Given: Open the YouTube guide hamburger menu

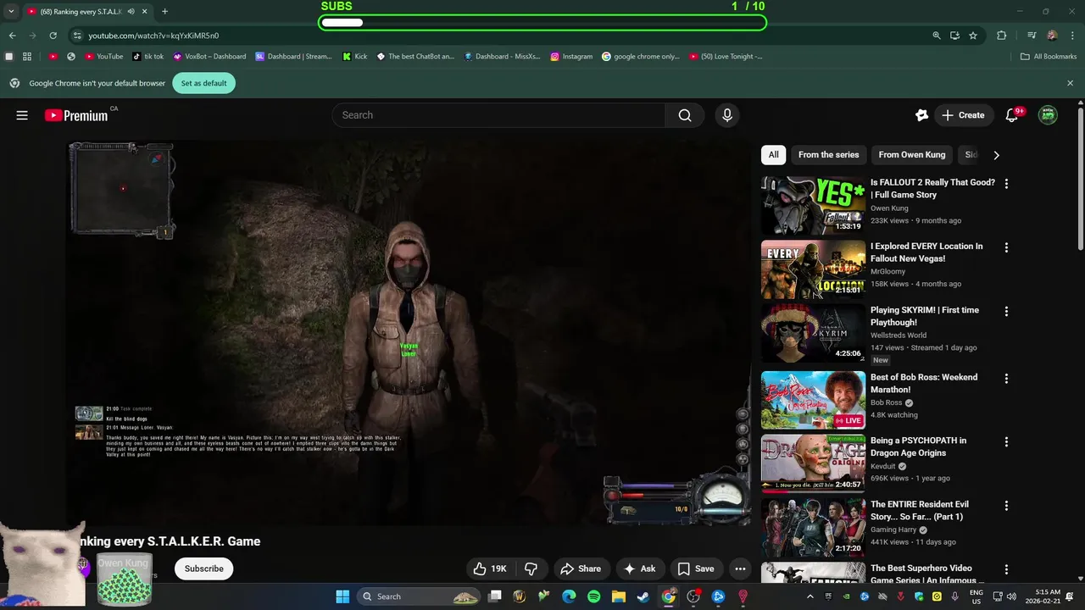Looking at the screenshot, I should click(x=22, y=115).
